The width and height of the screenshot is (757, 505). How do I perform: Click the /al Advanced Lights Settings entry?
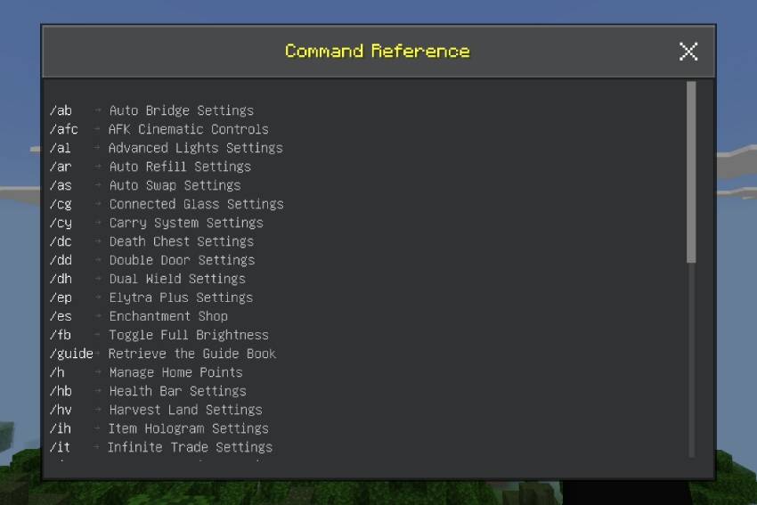(x=166, y=148)
